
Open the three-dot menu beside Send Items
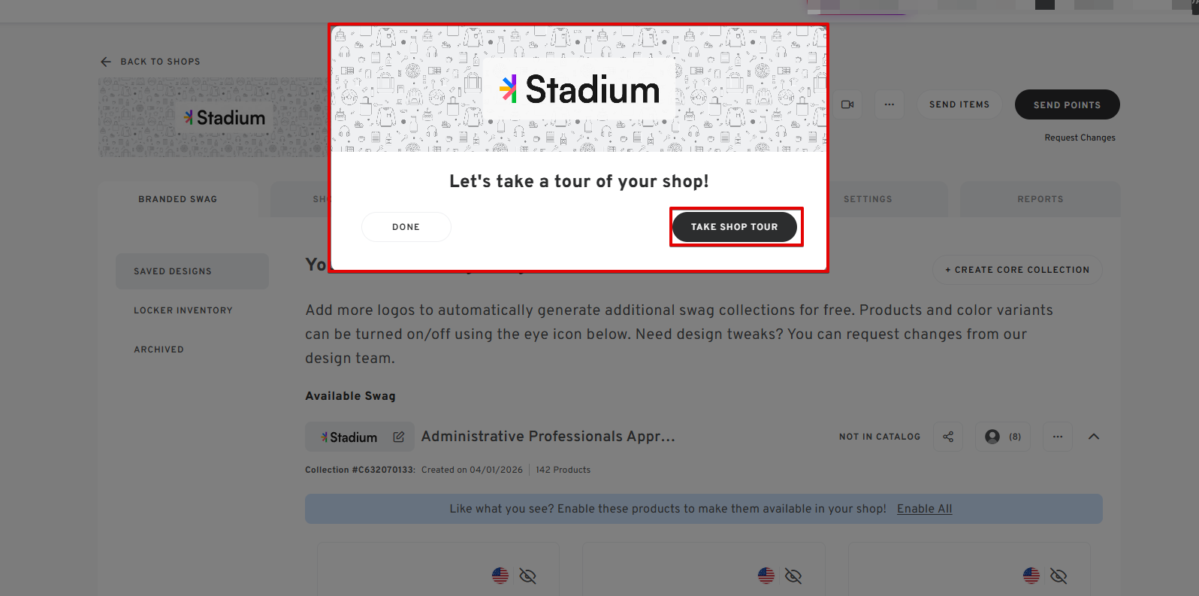[x=889, y=104]
